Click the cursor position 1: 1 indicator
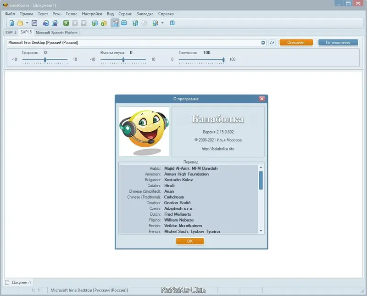This screenshot has width=367, height=296. (36, 290)
